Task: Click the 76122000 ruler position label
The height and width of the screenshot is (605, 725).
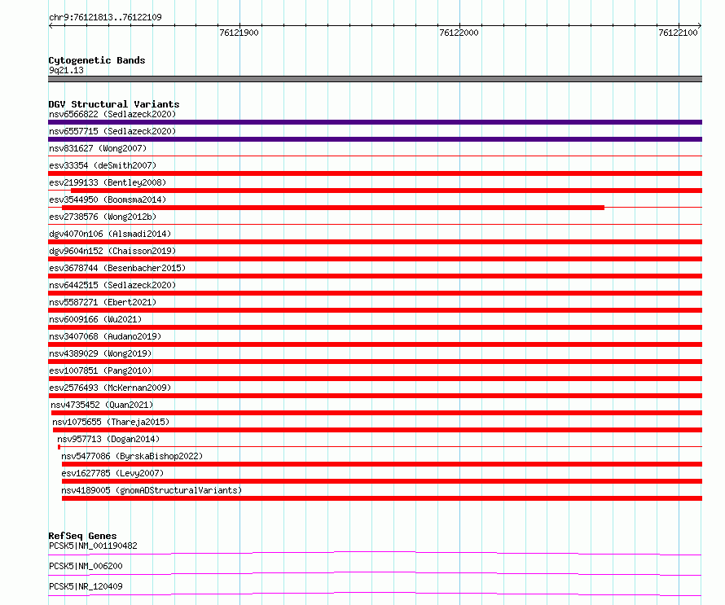Action: [459, 33]
